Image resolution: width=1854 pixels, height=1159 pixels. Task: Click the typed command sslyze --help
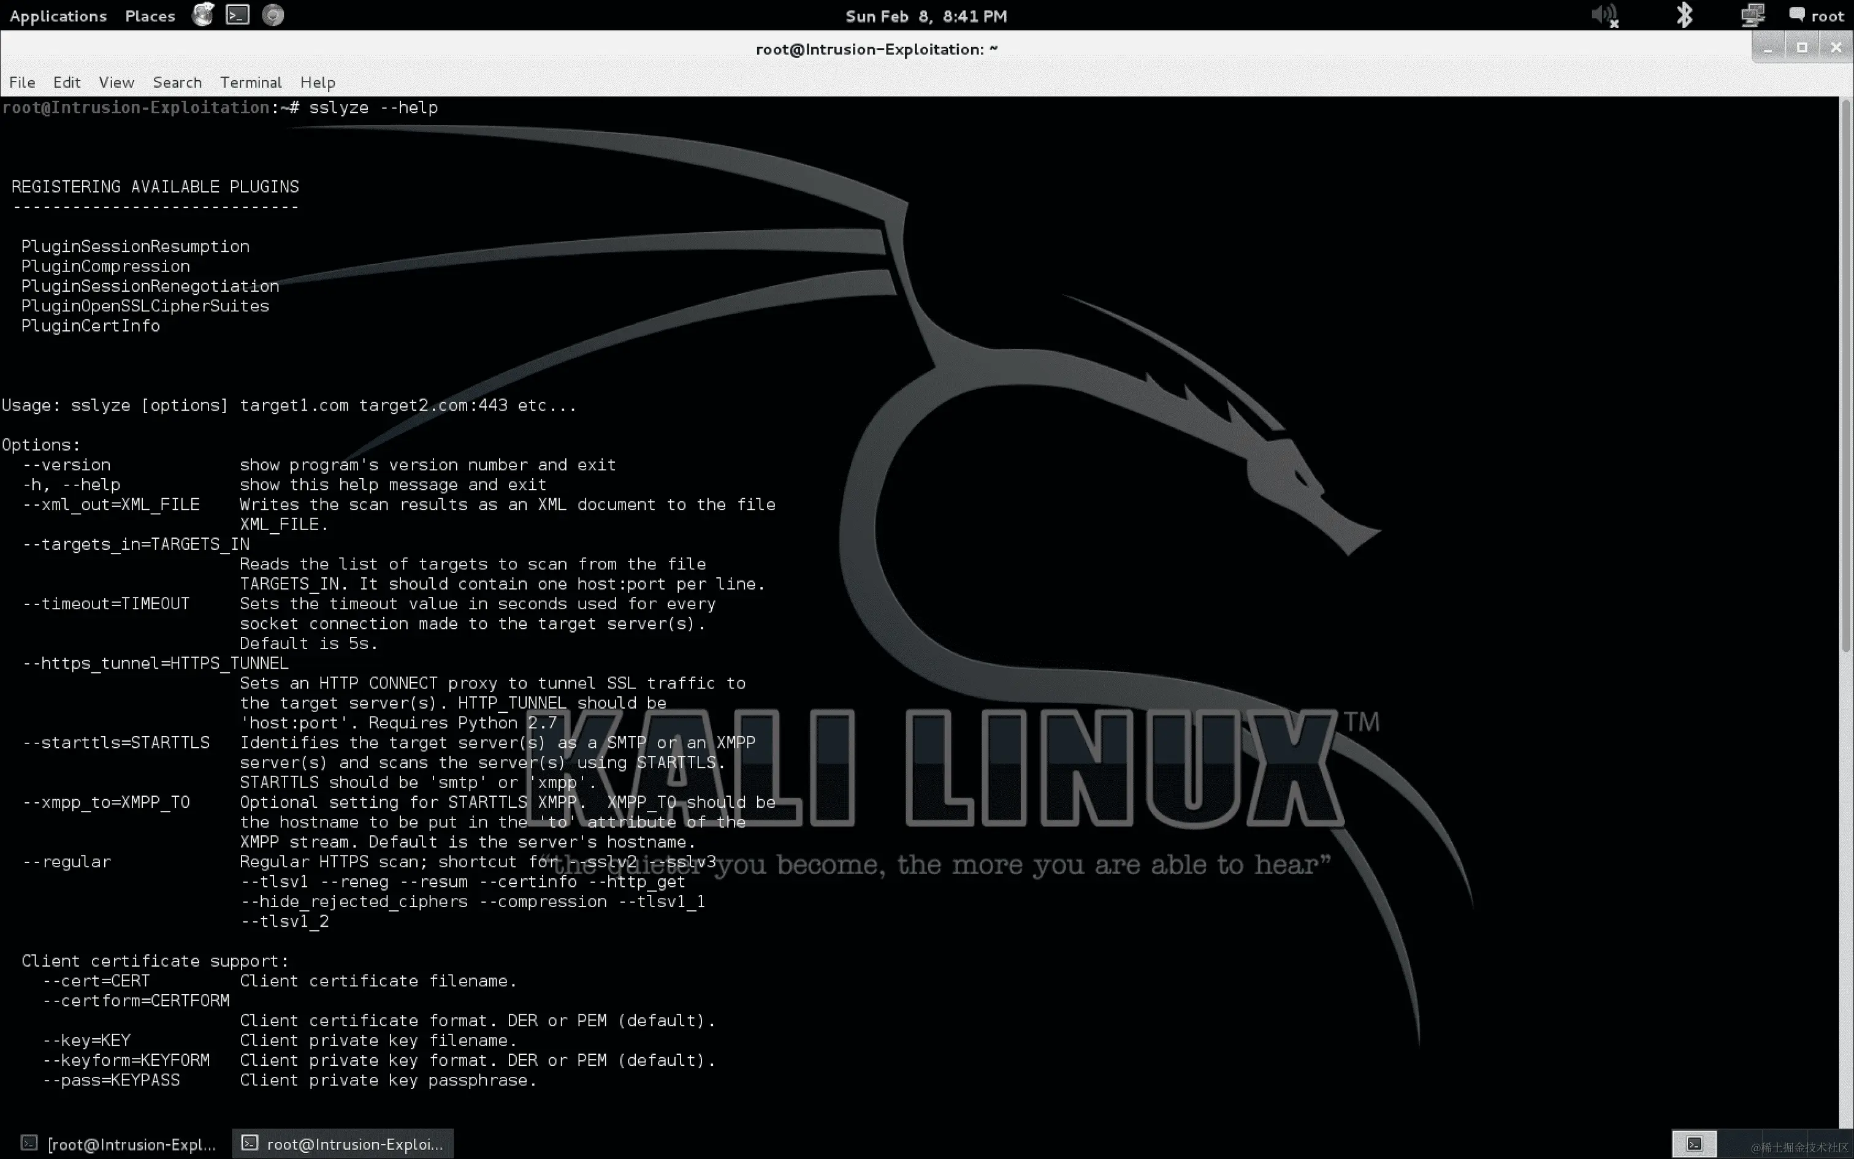coord(373,107)
